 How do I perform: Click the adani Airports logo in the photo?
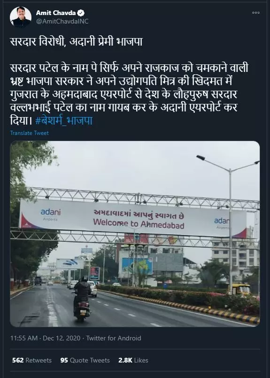(x=51, y=214)
